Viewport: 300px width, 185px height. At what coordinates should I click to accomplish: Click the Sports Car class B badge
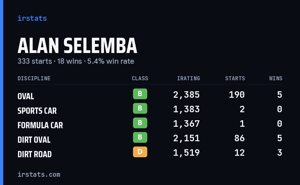[x=140, y=108]
